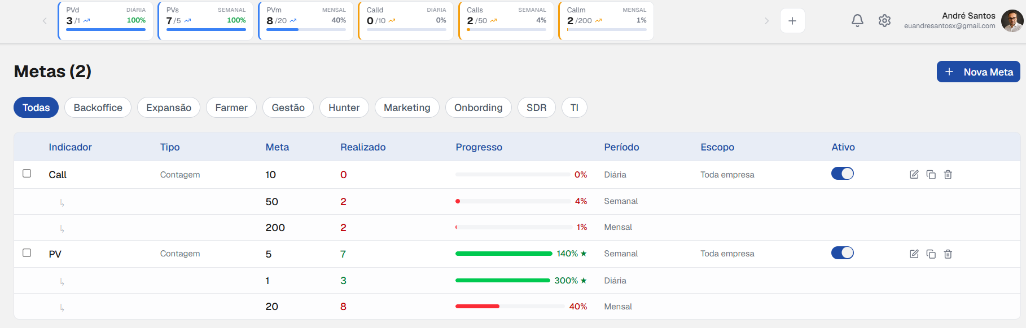This screenshot has width=1026, height=328.
Task: Open the notifications bell
Action: click(857, 21)
